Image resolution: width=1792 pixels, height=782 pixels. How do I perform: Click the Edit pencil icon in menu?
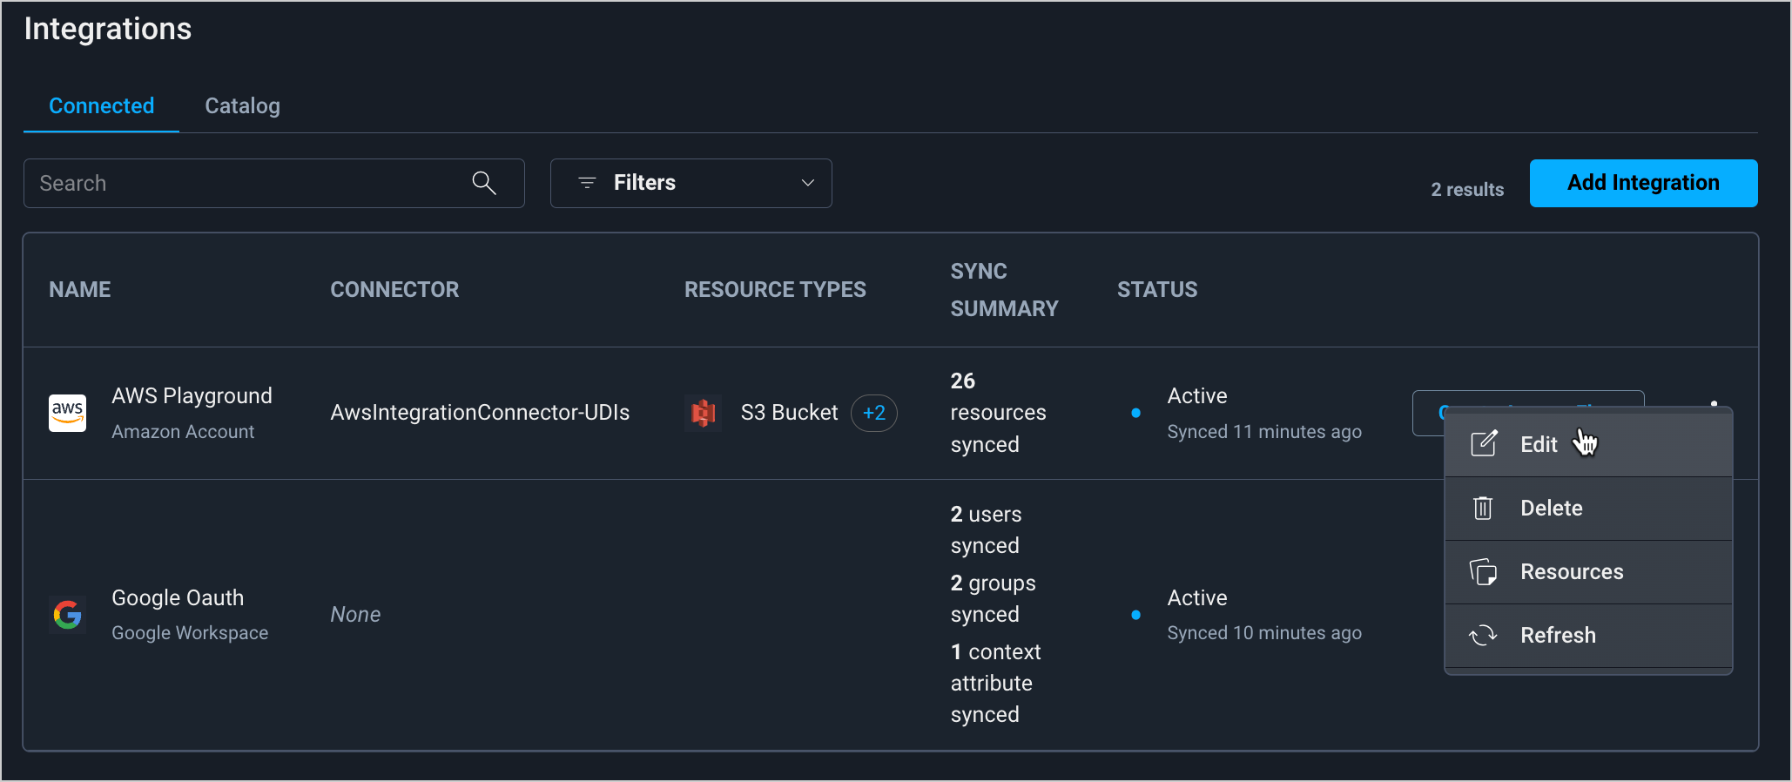click(x=1484, y=444)
